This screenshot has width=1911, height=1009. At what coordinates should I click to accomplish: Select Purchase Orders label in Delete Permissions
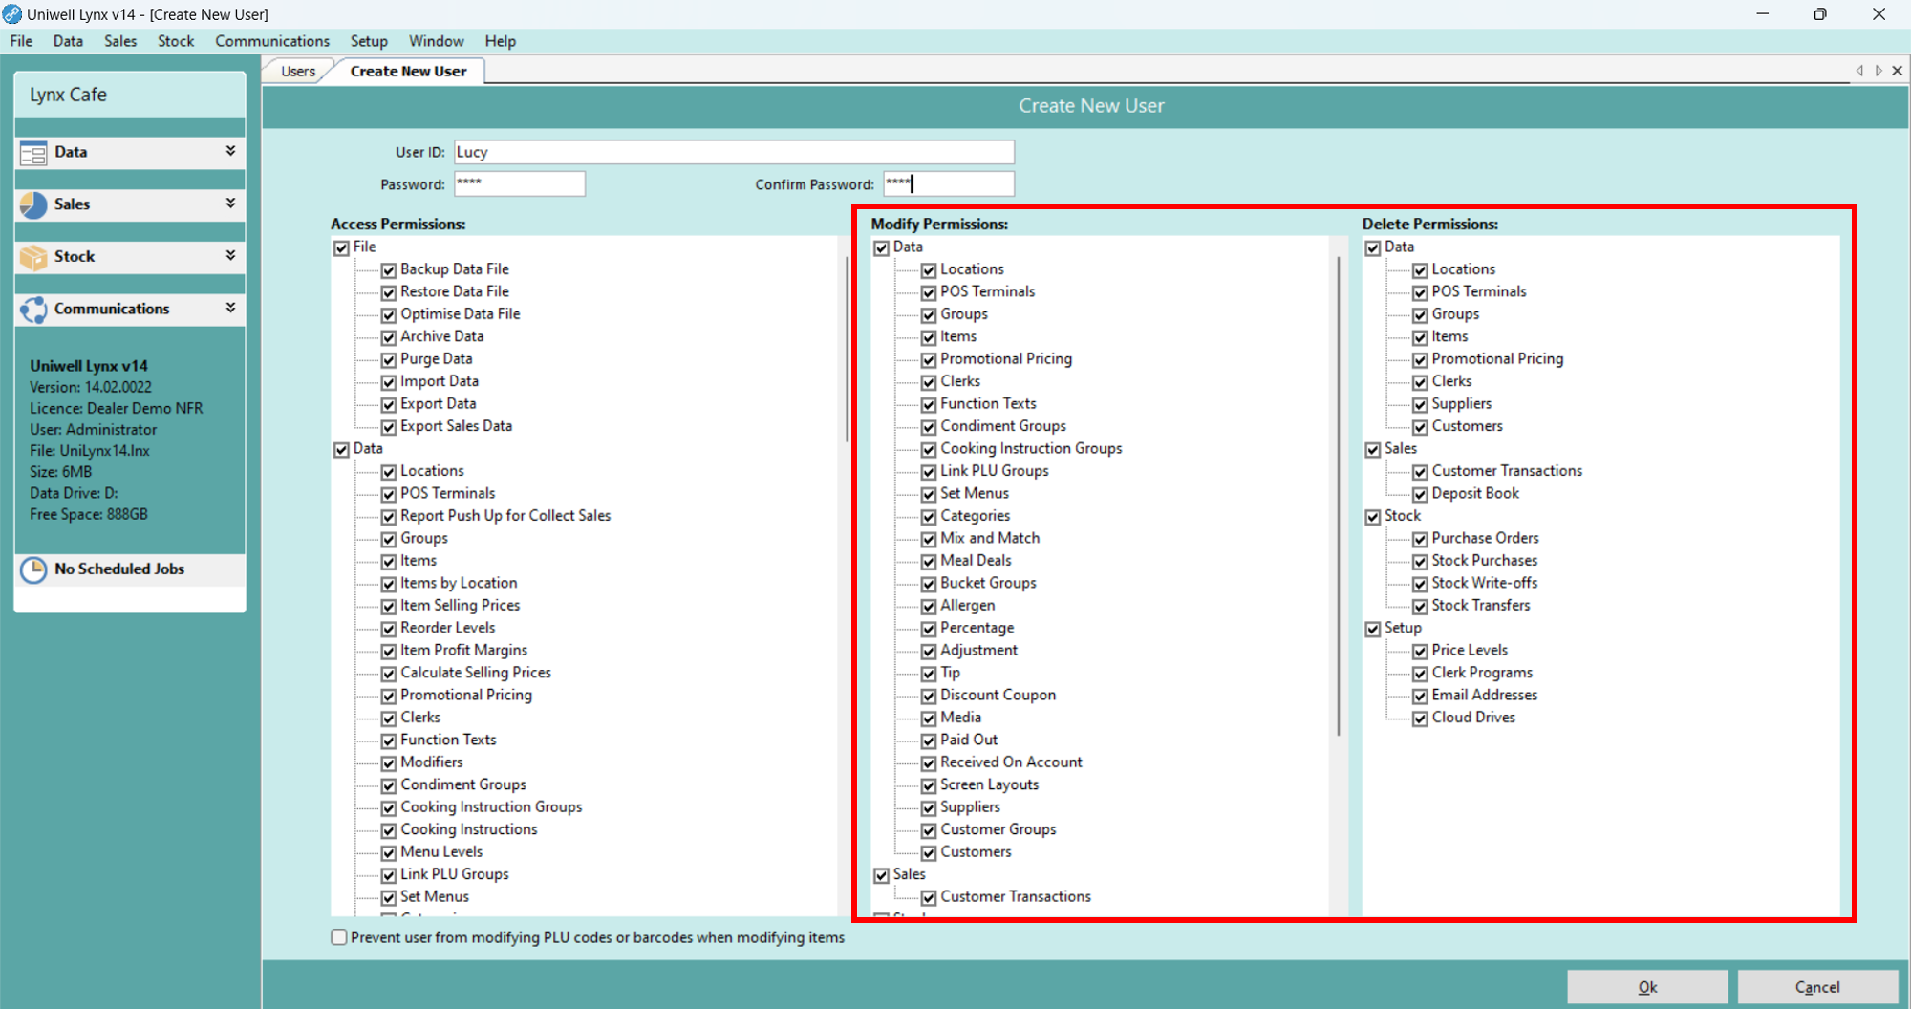click(1485, 538)
